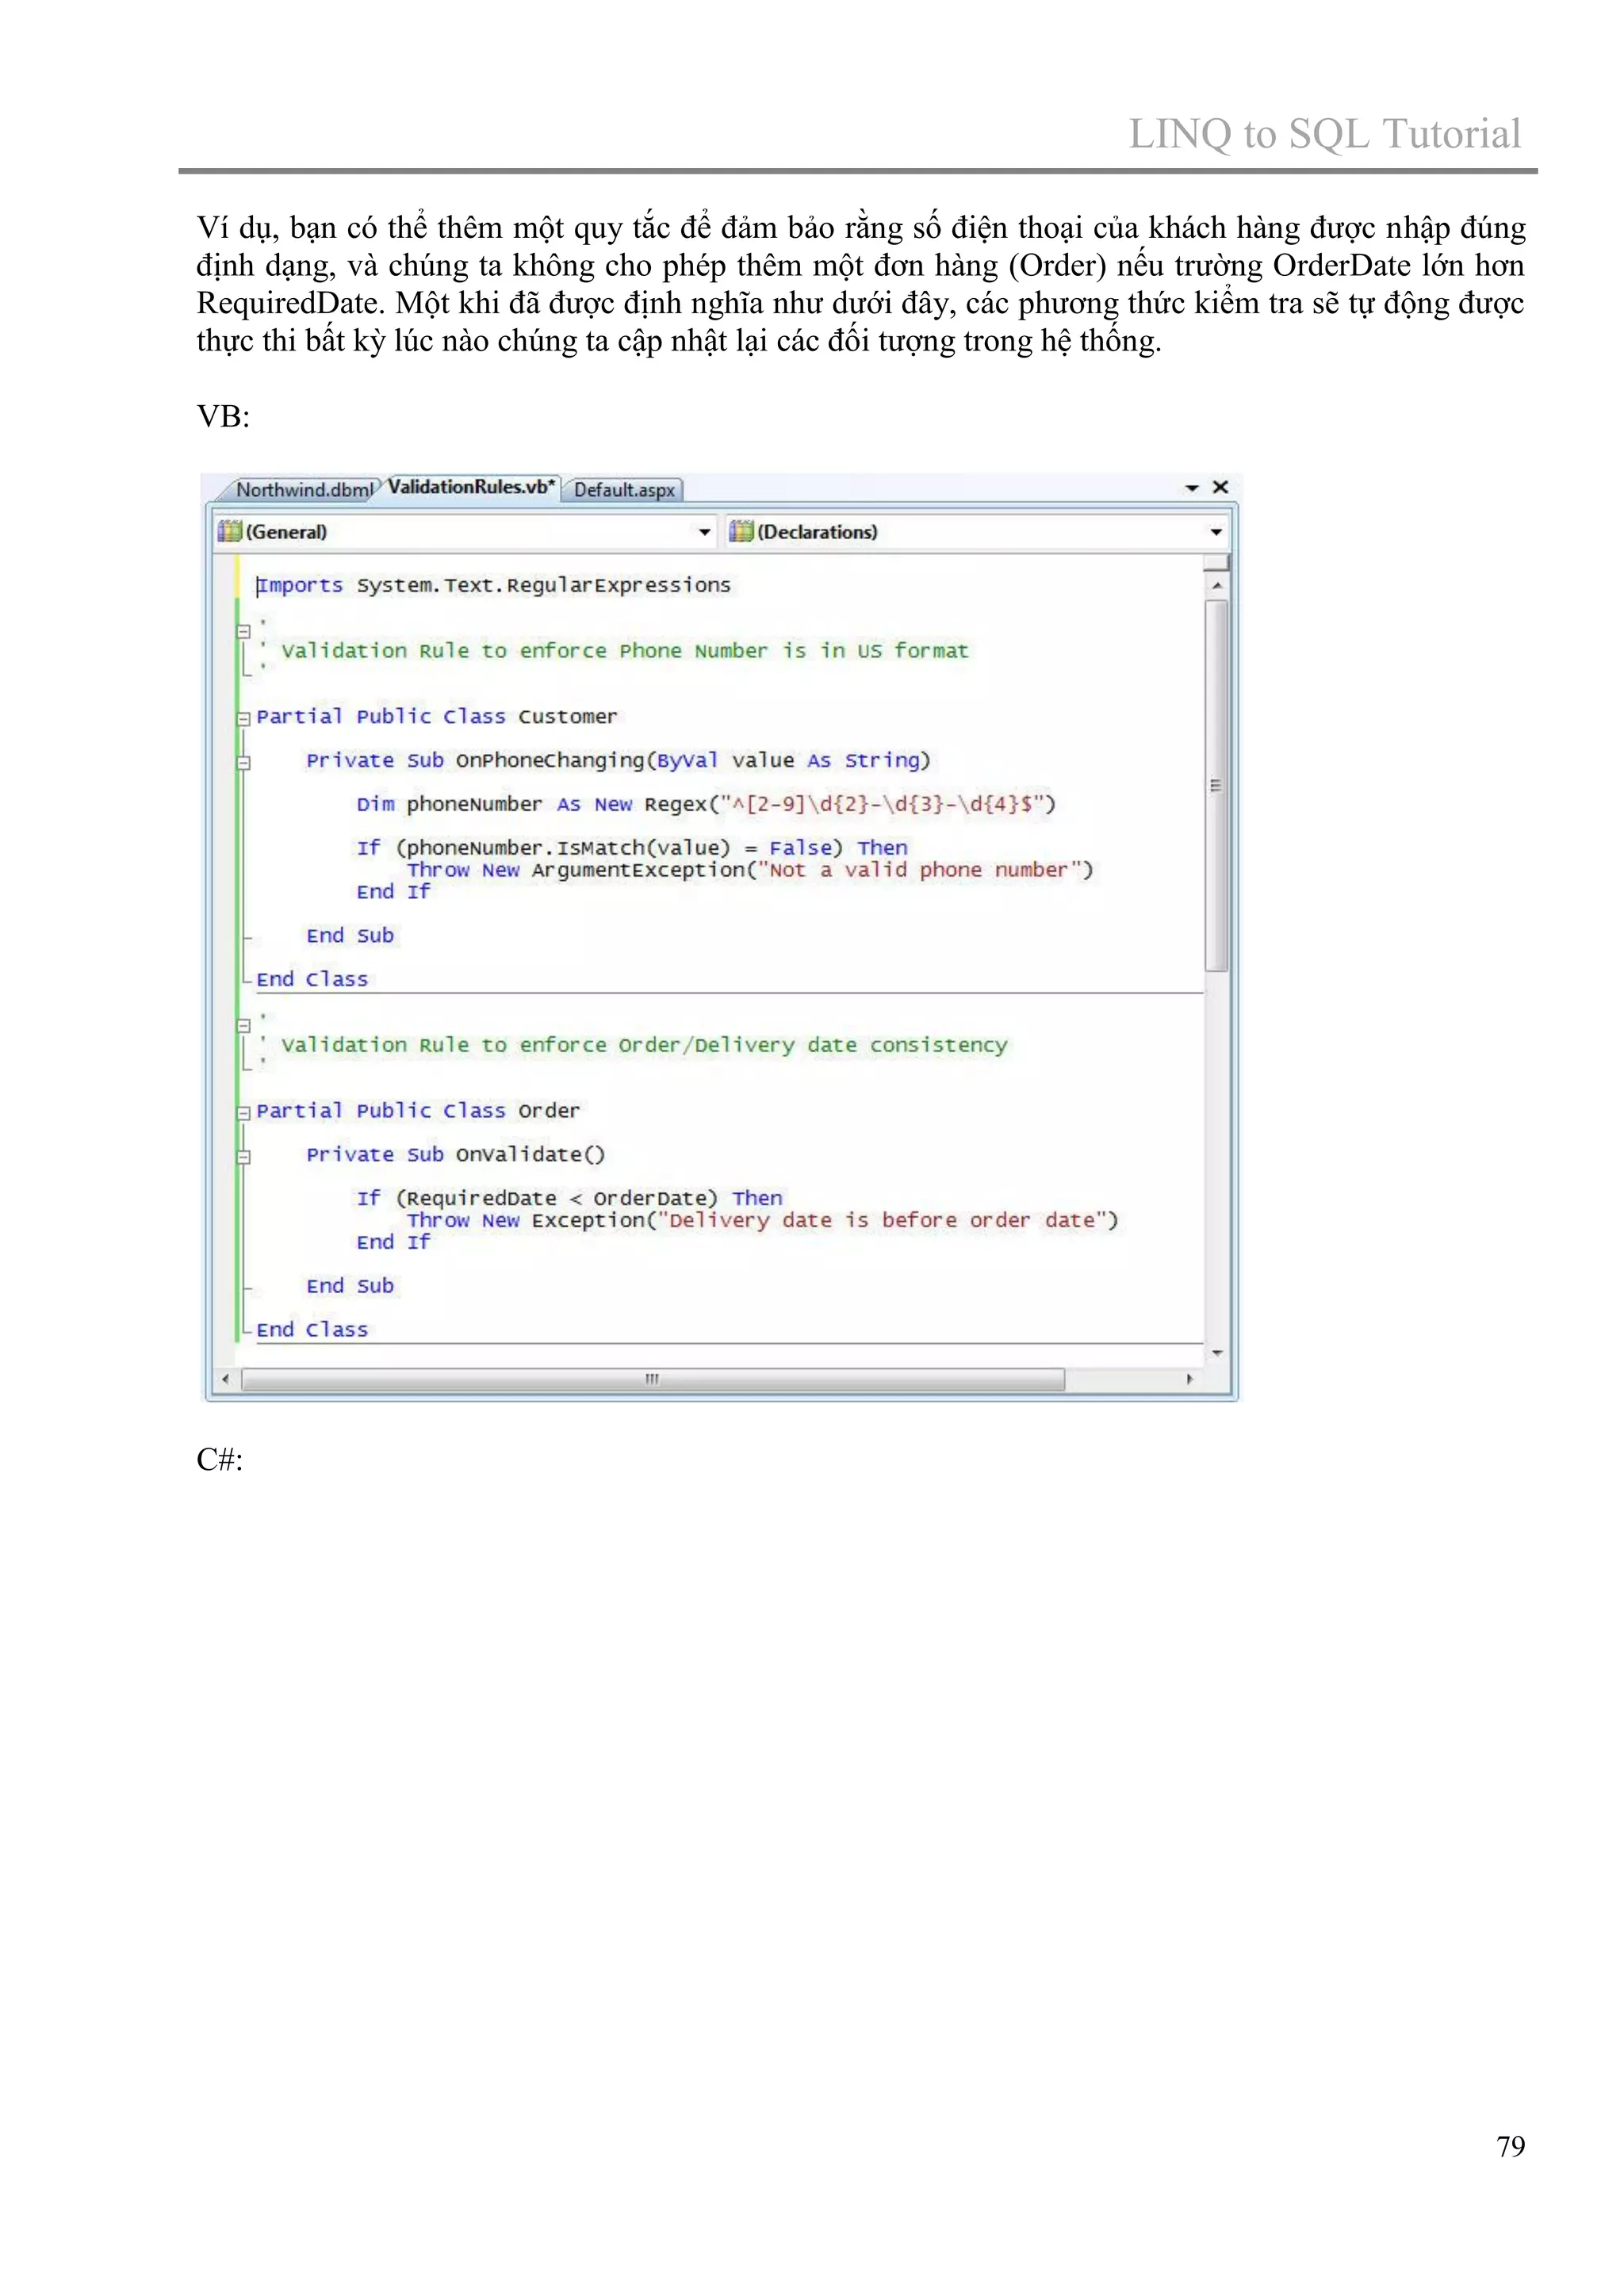Click the 'LINQ to SQL Tutorial' page header
The height and width of the screenshot is (2296, 1624).
1324,134
